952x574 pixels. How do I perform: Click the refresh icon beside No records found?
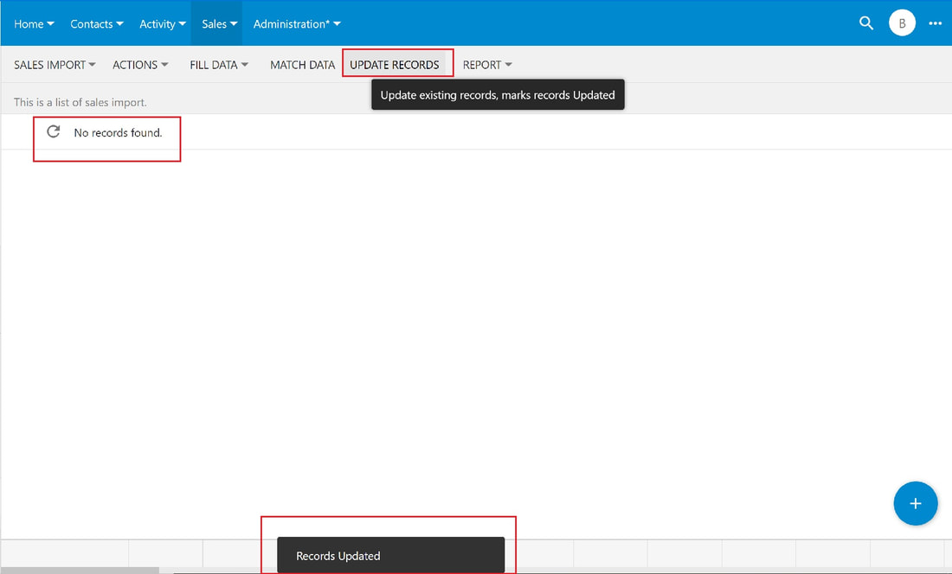[54, 131]
